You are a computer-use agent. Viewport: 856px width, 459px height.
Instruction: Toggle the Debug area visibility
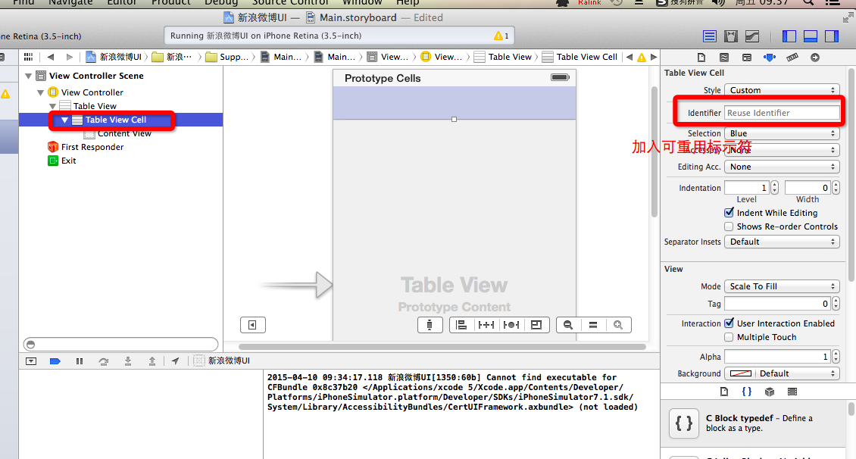pyautogui.click(x=810, y=36)
